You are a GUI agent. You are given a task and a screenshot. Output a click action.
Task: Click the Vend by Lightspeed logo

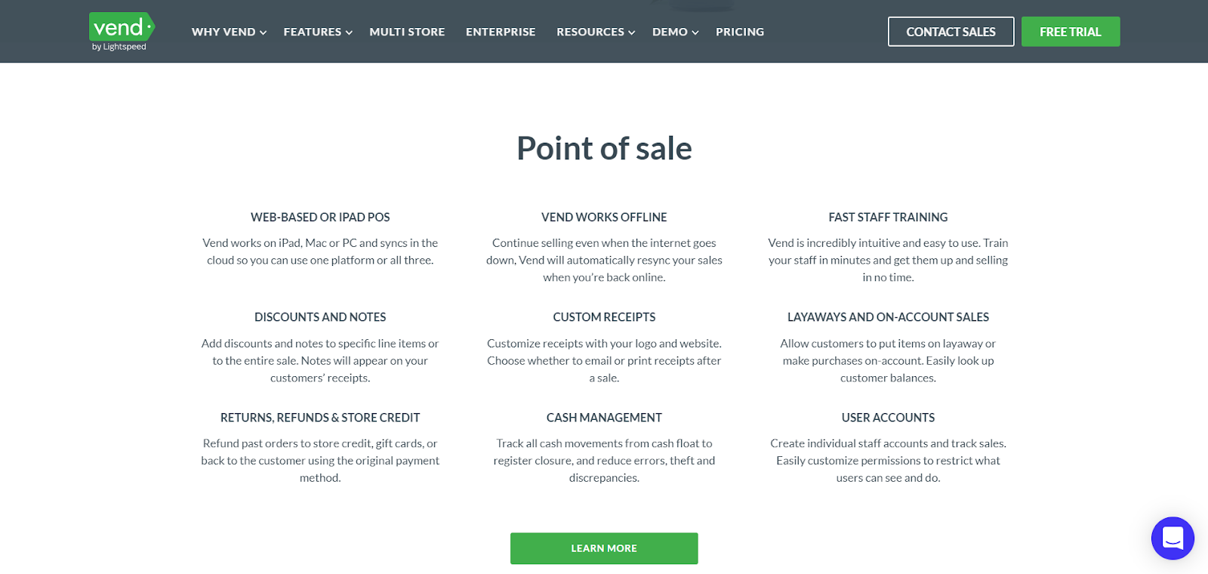coord(120,30)
